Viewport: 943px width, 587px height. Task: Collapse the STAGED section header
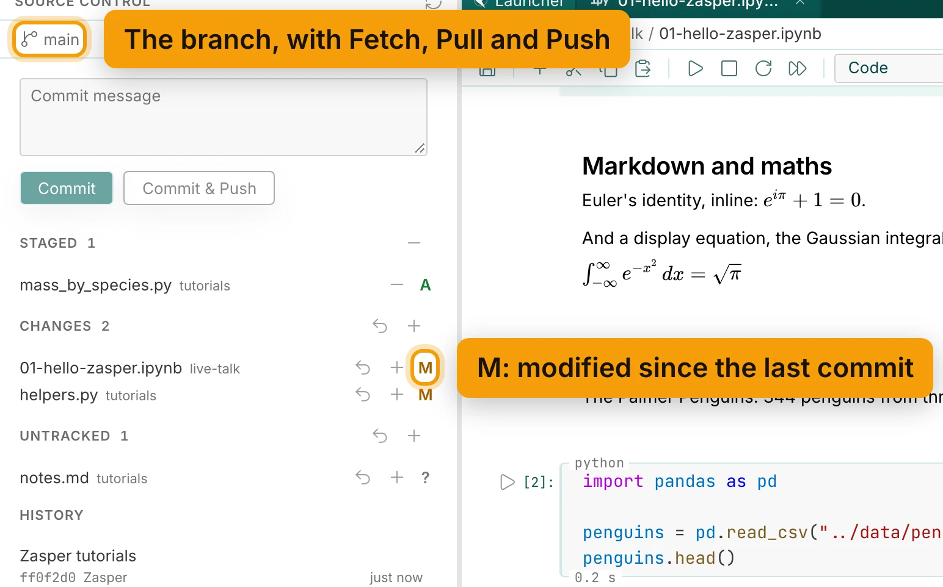coord(57,243)
